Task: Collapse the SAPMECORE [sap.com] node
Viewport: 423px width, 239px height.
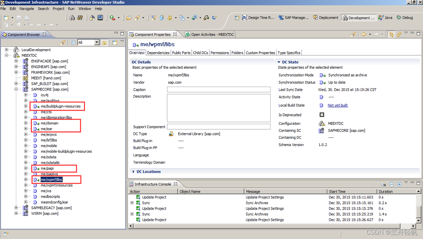Action: point(16,89)
